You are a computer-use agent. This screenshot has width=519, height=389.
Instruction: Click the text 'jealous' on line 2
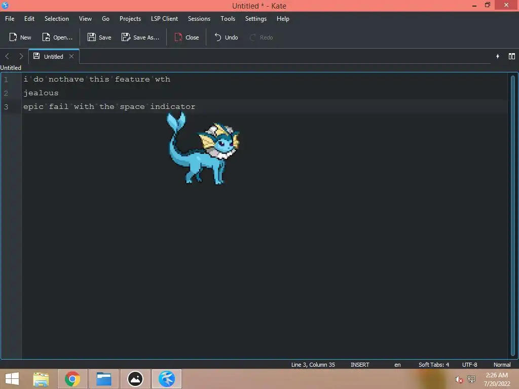click(41, 93)
